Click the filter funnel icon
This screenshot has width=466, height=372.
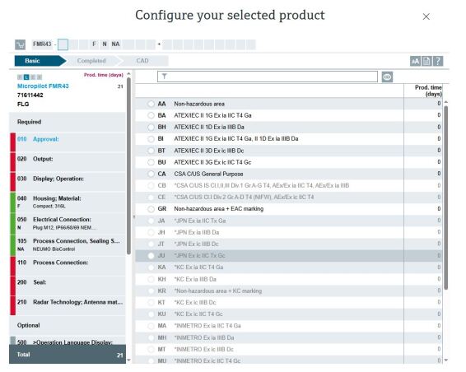click(164, 77)
